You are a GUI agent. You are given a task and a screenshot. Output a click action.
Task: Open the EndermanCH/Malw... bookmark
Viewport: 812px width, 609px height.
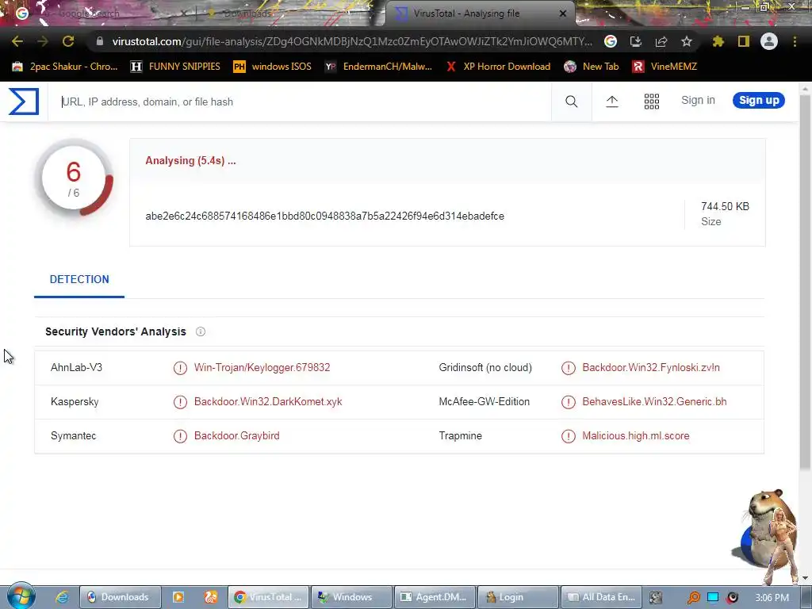tap(378, 67)
